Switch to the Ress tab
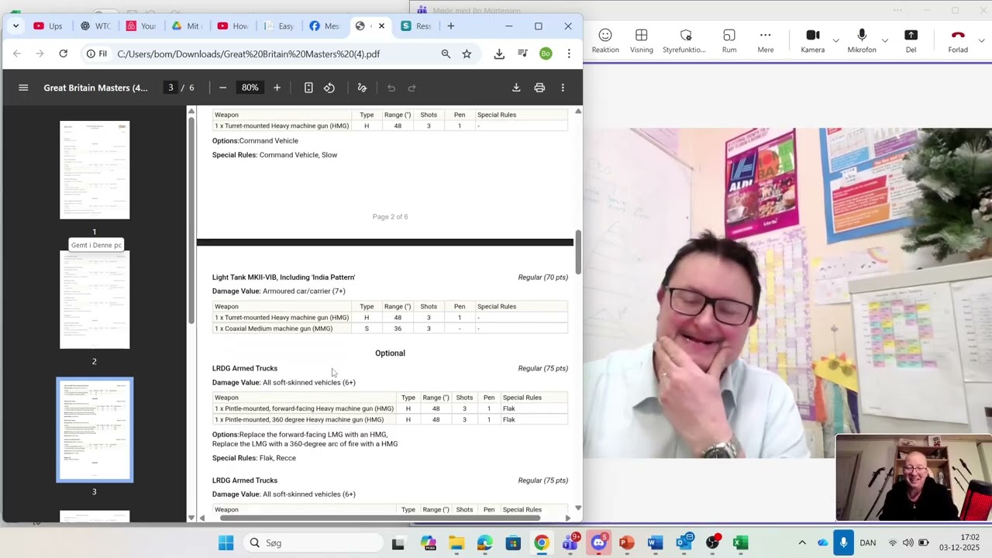The height and width of the screenshot is (558, 992). click(416, 26)
